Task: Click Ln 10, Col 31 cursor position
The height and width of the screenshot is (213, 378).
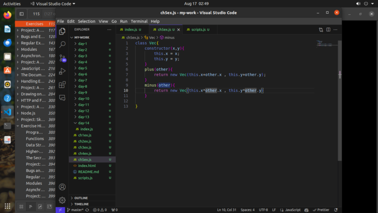Action: [227, 210]
